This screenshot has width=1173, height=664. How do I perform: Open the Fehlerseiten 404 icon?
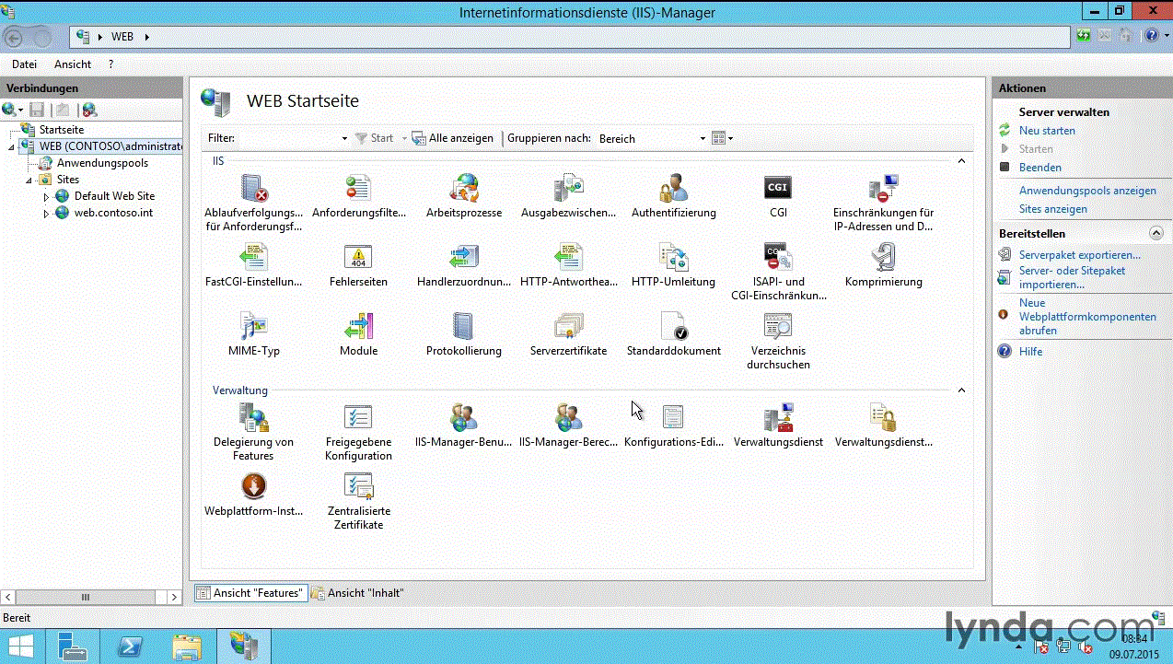pyautogui.click(x=358, y=257)
